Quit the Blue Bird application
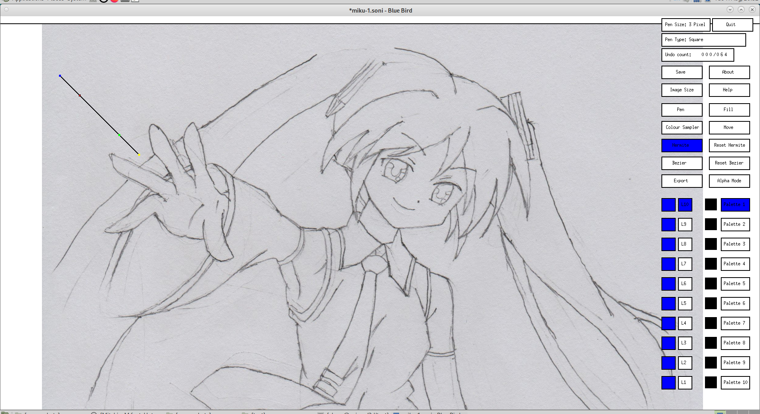This screenshot has height=414, width=760. point(732,25)
